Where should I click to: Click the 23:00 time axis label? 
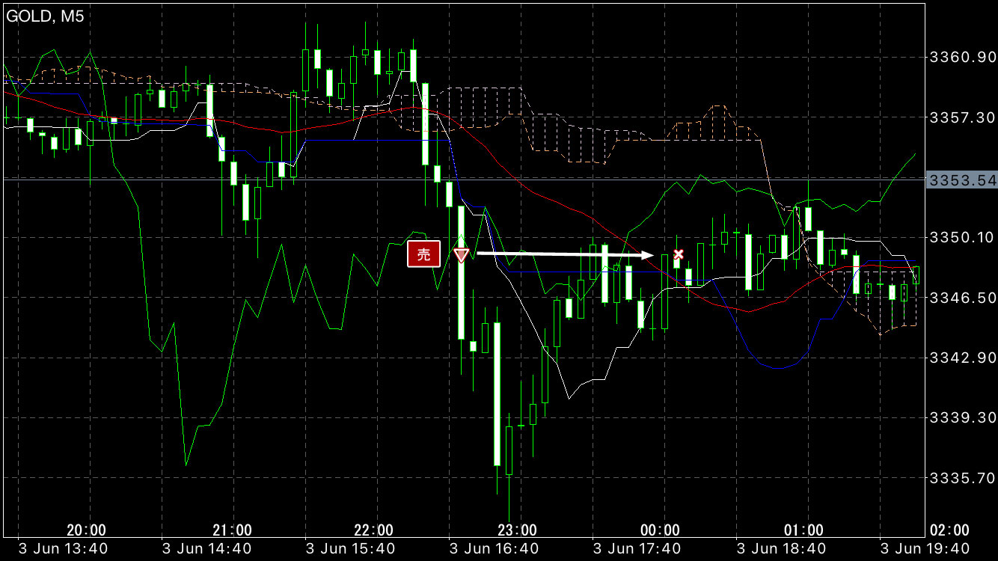tap(518, 530)
